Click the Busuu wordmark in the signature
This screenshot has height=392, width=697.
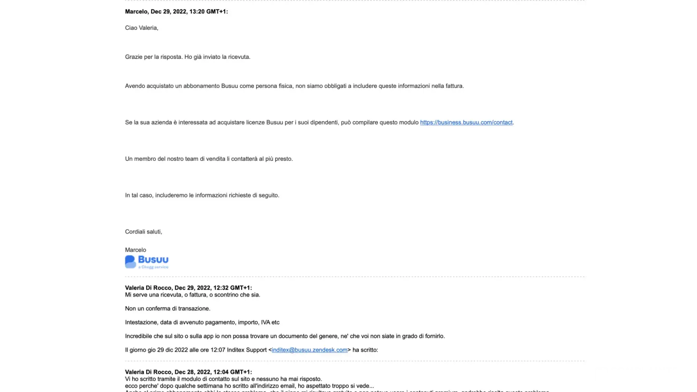click(153, 260)
